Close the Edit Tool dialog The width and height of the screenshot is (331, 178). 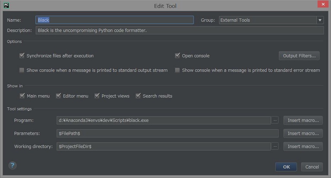tap(323, 4)
